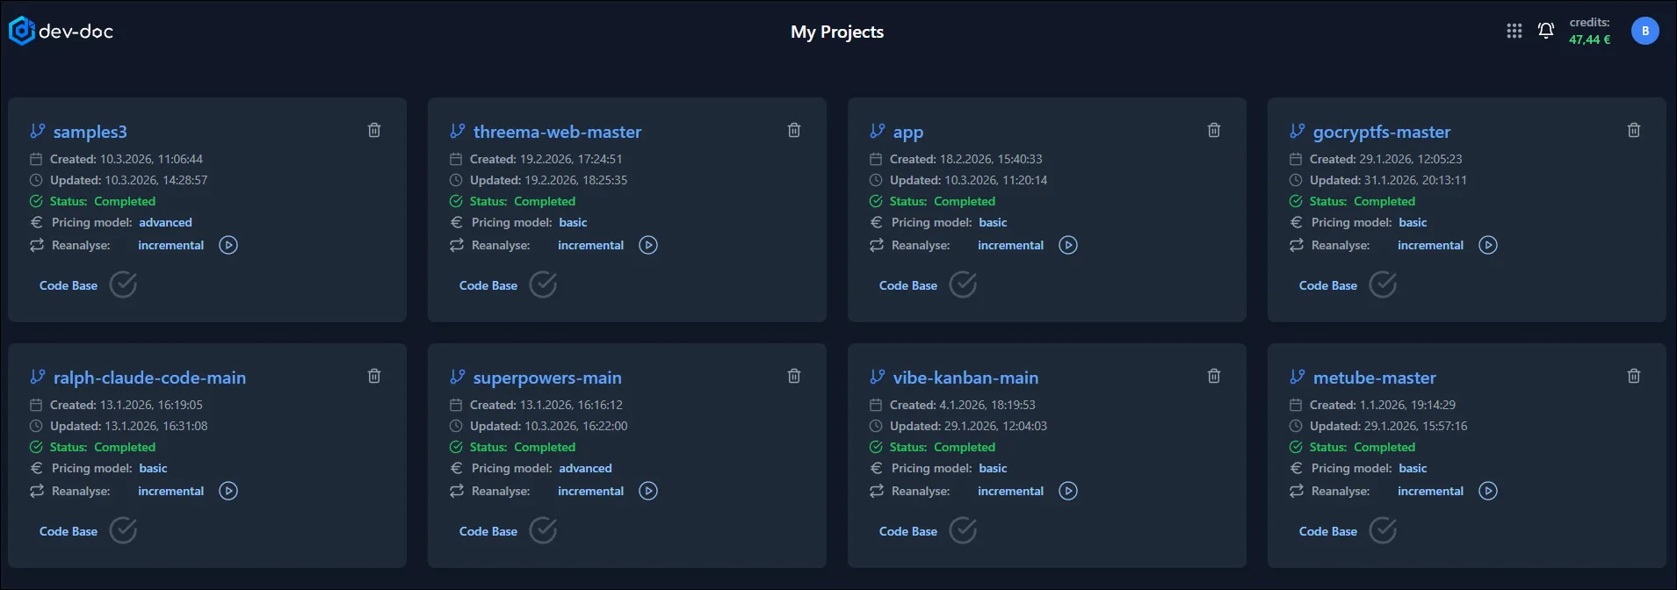
Task: Change metube-master pricing model basic
Action: pyautogui.click(x=1413, y=468)
